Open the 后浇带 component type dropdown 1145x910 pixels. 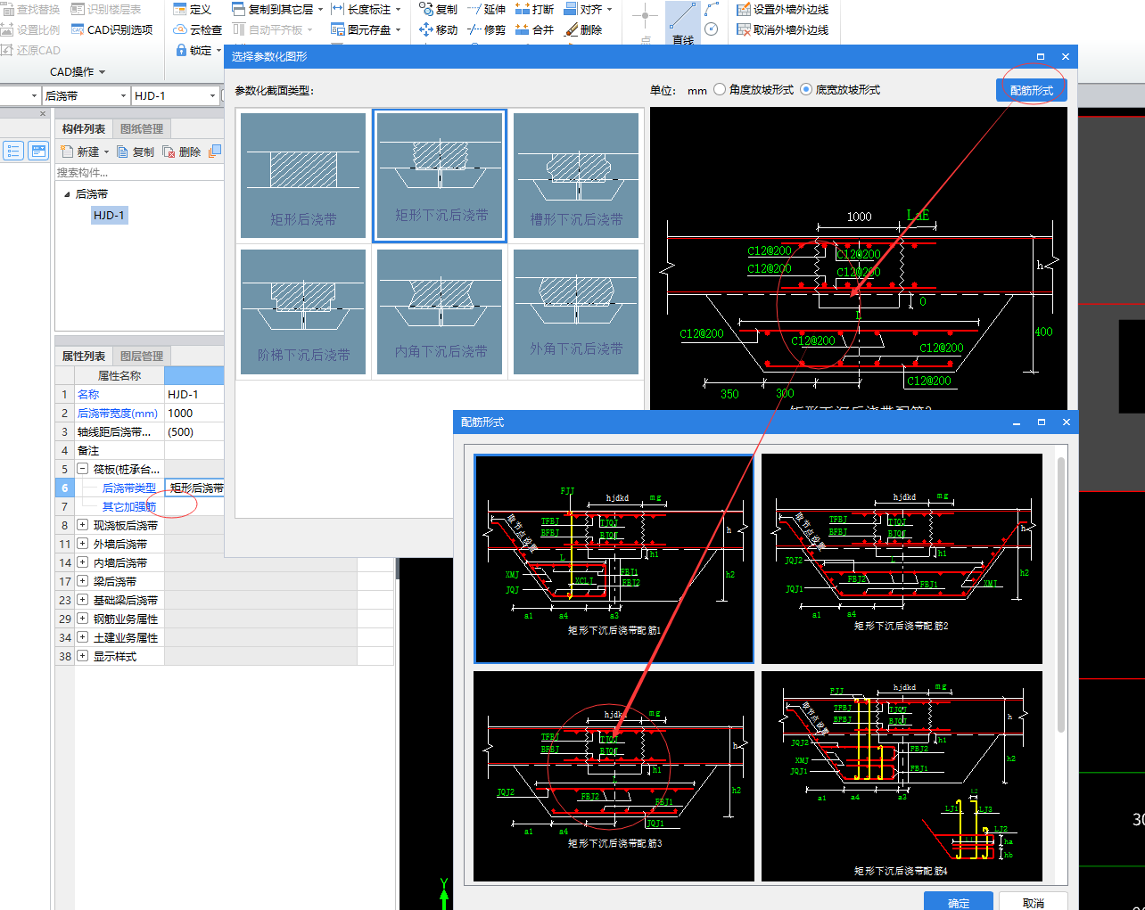click(x=124, y=95)
